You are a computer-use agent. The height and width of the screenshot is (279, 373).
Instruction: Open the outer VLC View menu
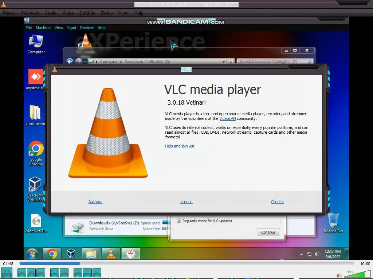coord(123,13)
